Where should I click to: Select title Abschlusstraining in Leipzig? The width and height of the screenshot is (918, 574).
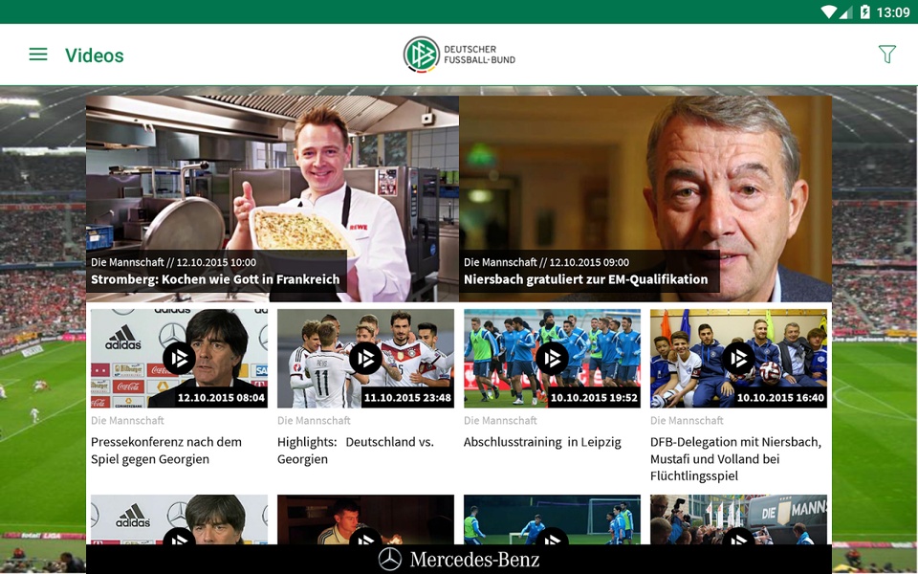542,442
